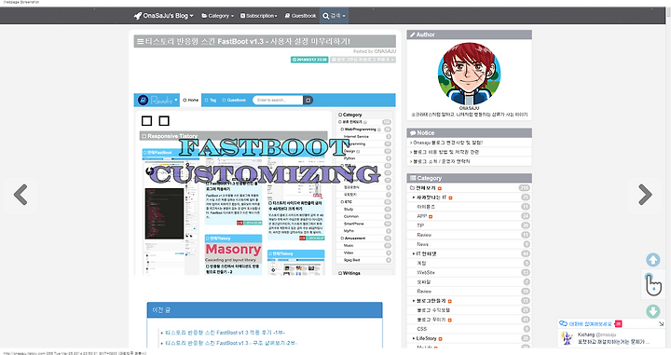Go to previous post with left arrow

point(21,195)
